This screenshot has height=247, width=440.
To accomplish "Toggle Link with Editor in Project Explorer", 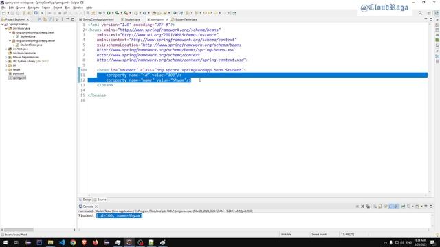I will [45, 19].
